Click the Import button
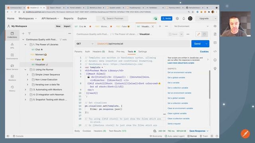 click(67, 26)
